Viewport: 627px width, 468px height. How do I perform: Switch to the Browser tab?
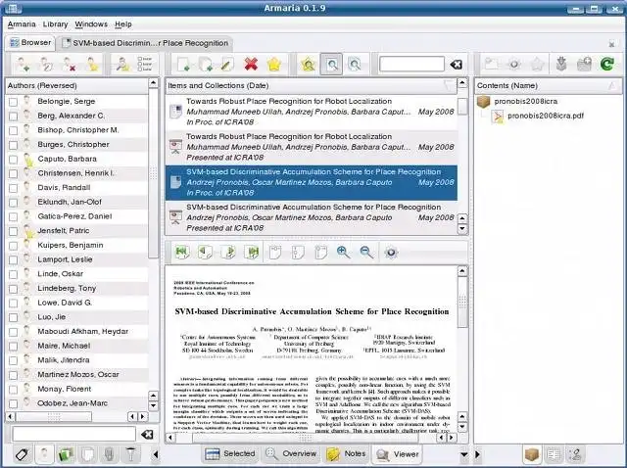coord(30,42)
